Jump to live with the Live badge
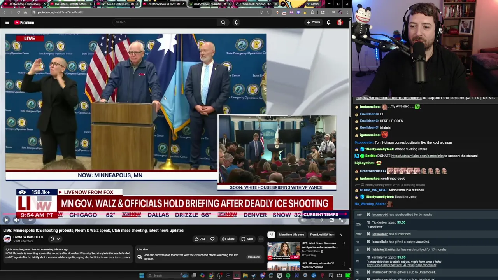The height and width of the screenshot is (280, 498). (30, 220)
